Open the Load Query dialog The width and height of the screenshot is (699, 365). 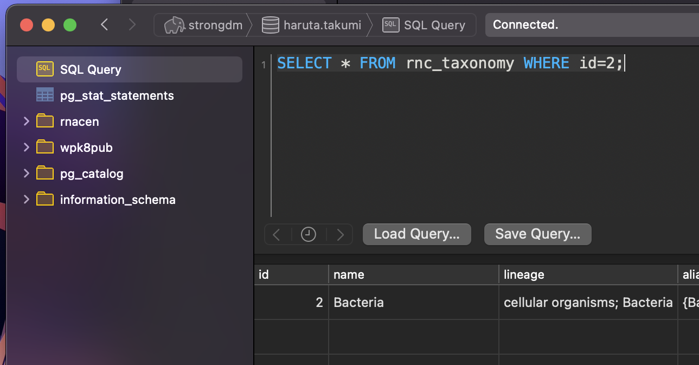click(x=416, y=234)
